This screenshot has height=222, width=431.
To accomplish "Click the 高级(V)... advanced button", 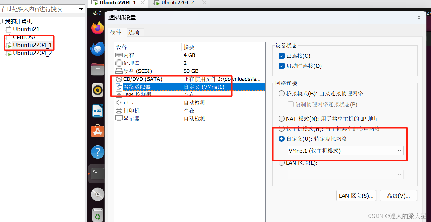I will (398, 196).
